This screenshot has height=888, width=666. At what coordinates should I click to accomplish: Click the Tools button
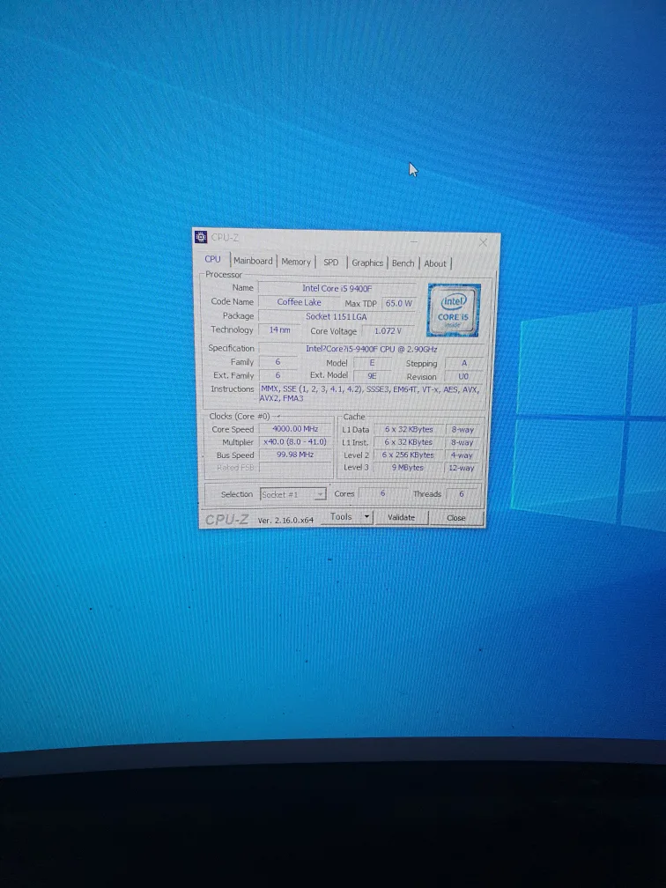pos(346,516)
